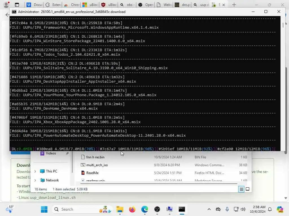Minimize the Administrator command prompt window
This screenshot has height=216, width=289.
click(253, 12)
